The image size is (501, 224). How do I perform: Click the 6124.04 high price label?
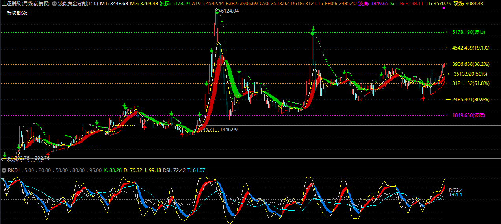tap(230, 11)
